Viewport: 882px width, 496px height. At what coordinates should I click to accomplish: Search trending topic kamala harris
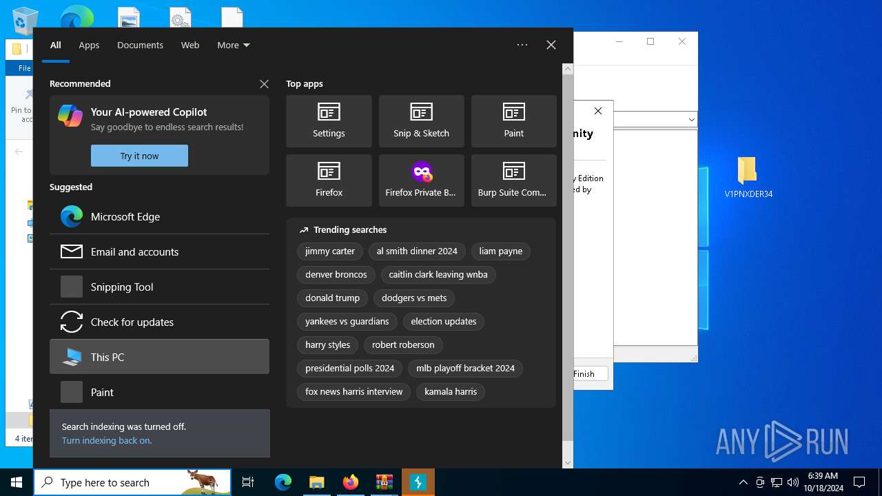451,392
